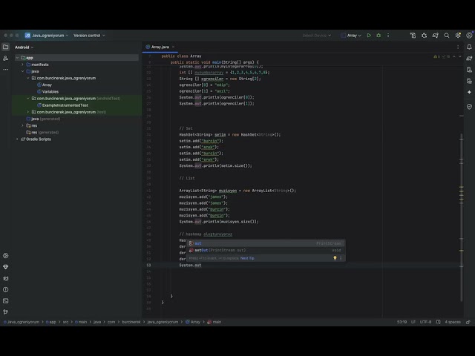Open Logcat tool window icon
This screenshot has height=356, width=475.
pyautogui.click(x=5, y=279)
